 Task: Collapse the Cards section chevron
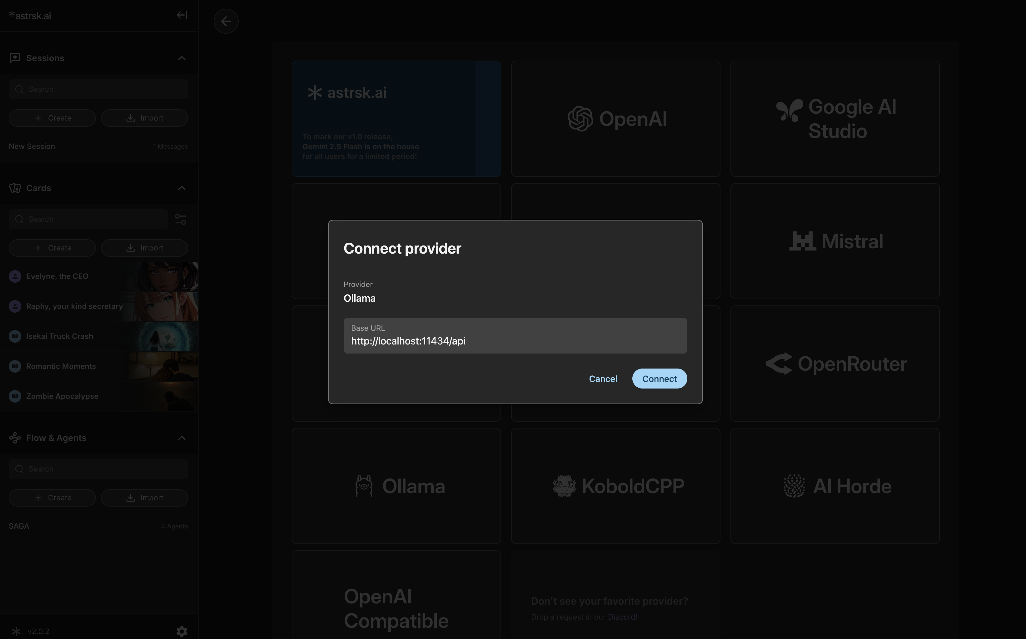[182, 188]
